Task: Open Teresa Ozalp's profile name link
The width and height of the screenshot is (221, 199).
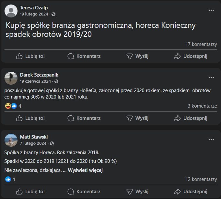Action: [x=34, y=7]
